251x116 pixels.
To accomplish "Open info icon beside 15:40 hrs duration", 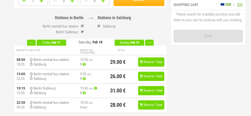I will click(x=96, y=88).
